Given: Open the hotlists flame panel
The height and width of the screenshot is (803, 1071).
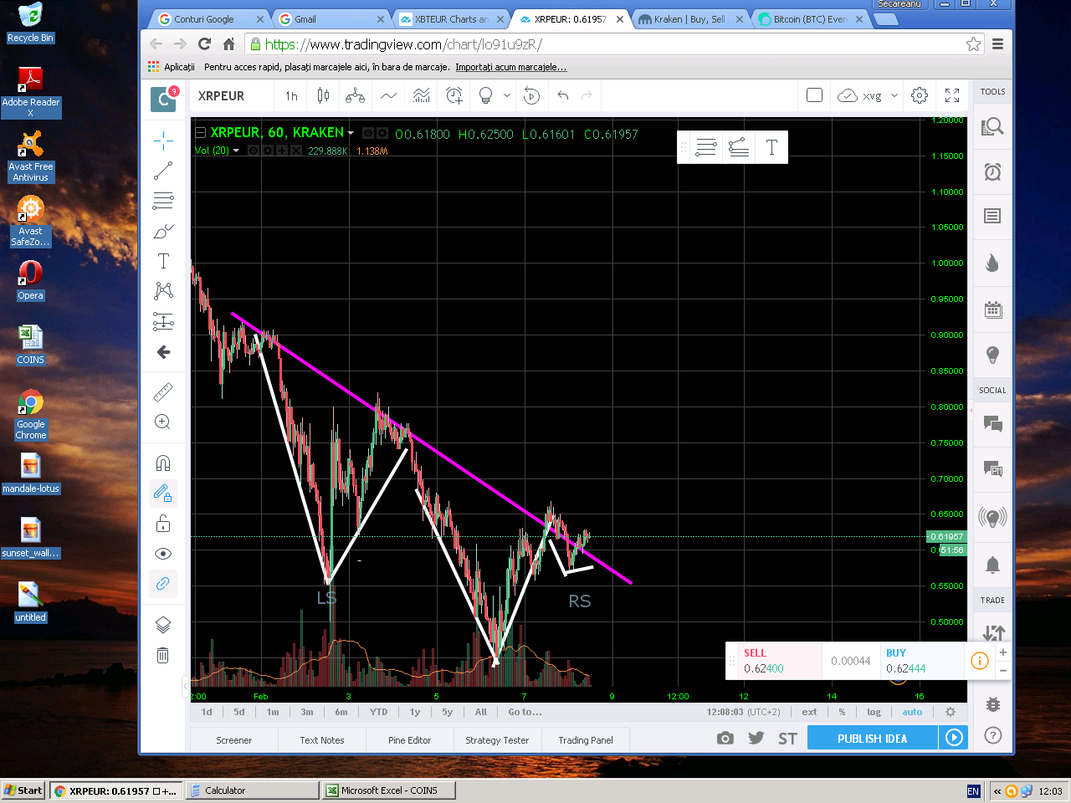Looking at the screenshot, I should click(x=992, y=263).
